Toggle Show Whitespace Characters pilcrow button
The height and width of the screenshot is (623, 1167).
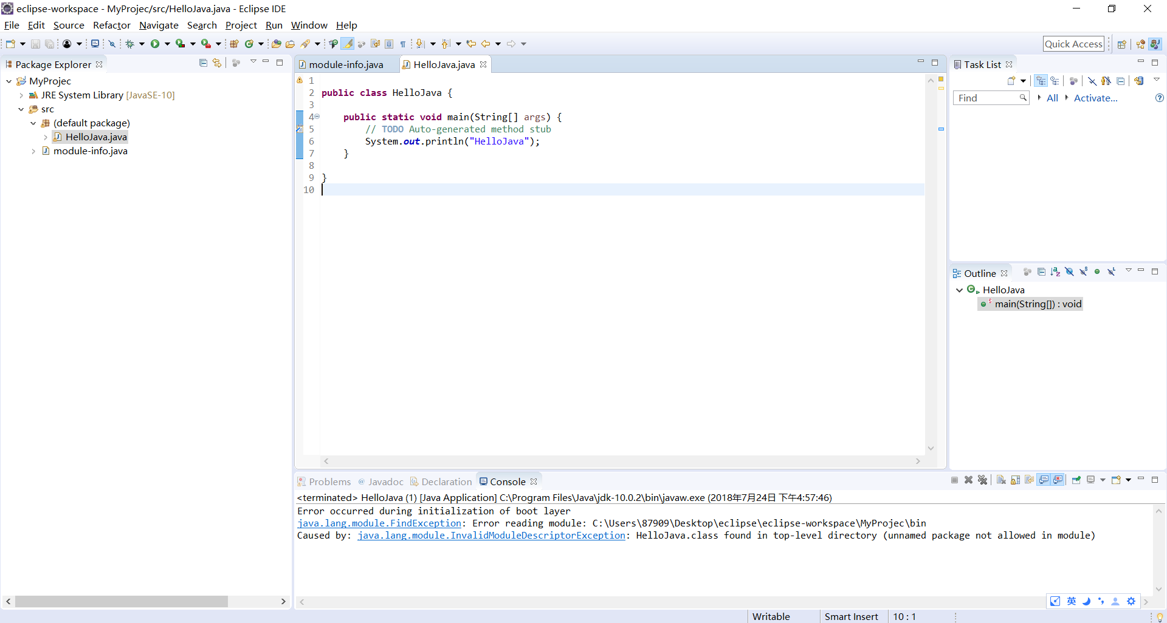[403, 44]
